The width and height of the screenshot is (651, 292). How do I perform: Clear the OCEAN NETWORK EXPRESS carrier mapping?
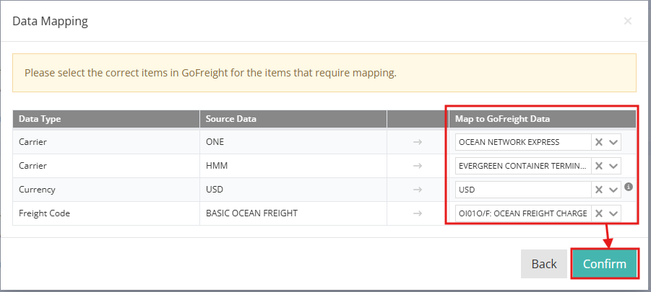pos(598,142)
